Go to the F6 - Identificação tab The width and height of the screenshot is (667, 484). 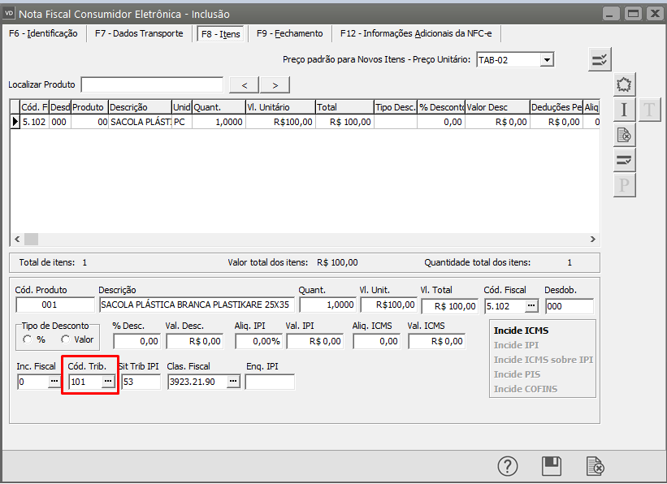click(x=42, y=33)
